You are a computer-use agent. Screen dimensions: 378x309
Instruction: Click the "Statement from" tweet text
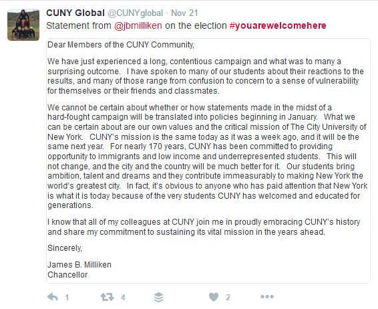coord(79,25)
